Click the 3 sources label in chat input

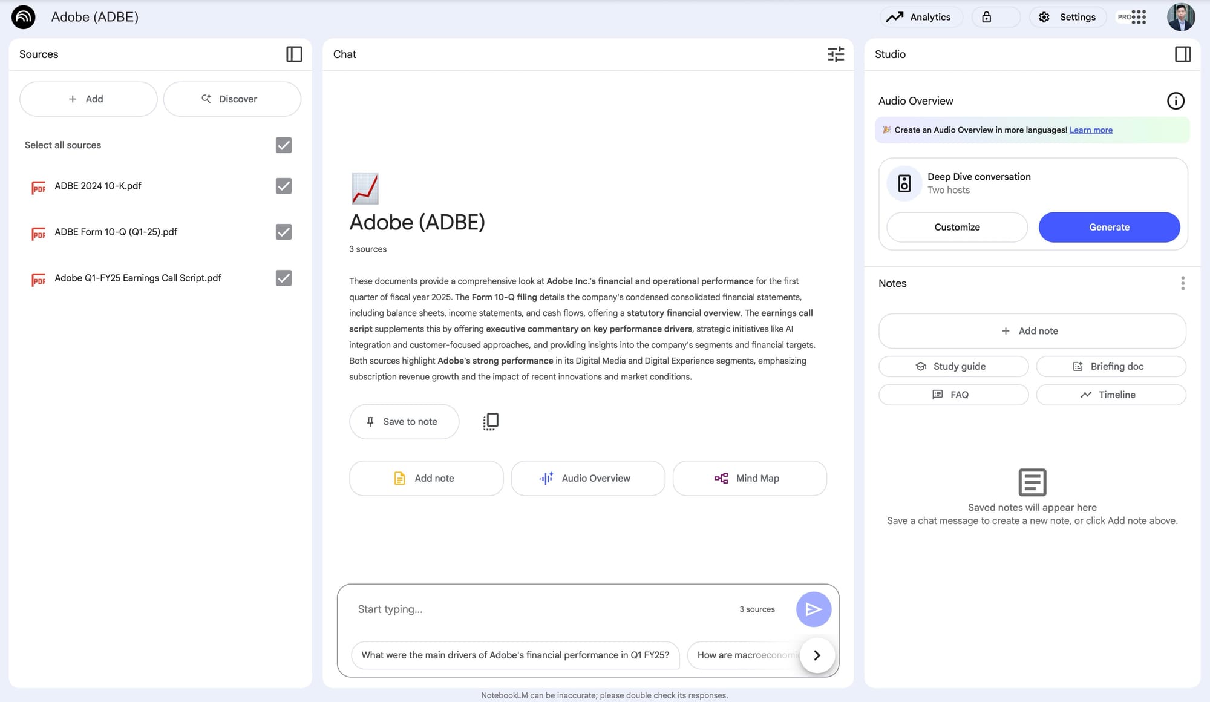[757, 609]
